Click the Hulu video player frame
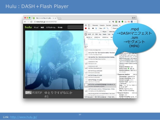Screen dimensions: 160x120 point(54,60)
